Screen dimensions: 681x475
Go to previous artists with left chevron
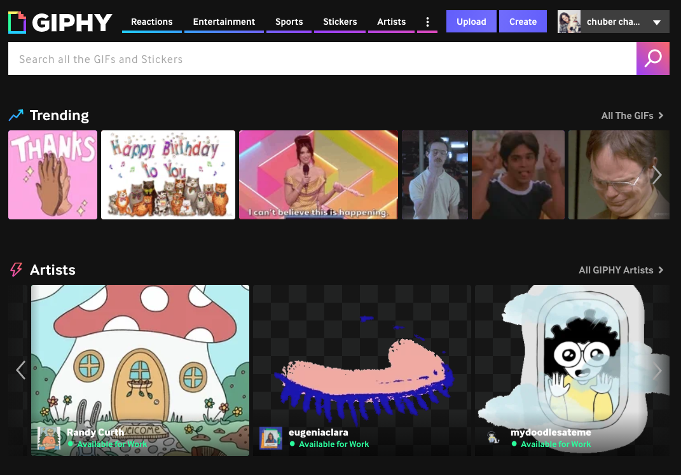[x=20, y=370]
